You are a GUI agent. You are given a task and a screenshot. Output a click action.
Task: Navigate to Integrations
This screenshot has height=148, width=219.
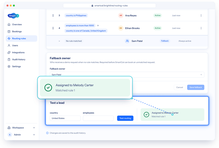(22, 52)
